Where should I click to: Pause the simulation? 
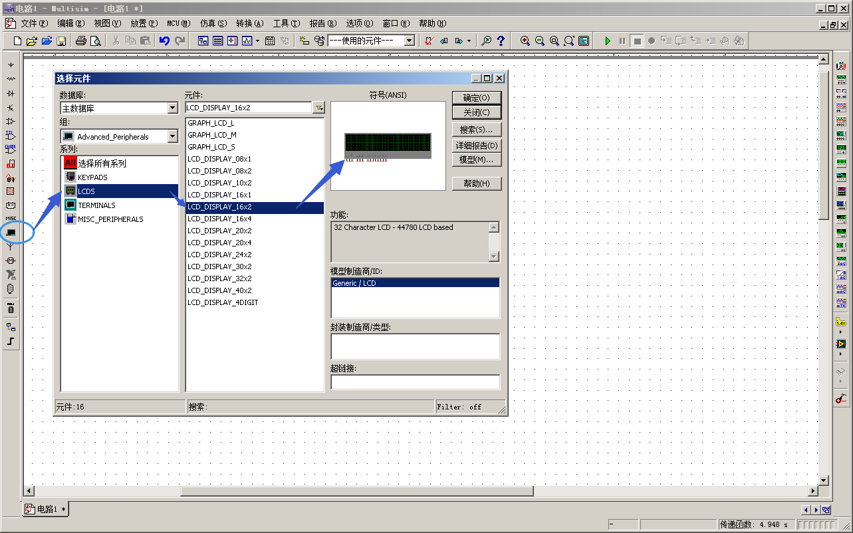point(622,41)
